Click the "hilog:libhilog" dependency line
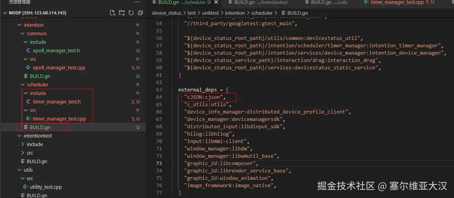 pyautogui.click(x=209, y=134)
